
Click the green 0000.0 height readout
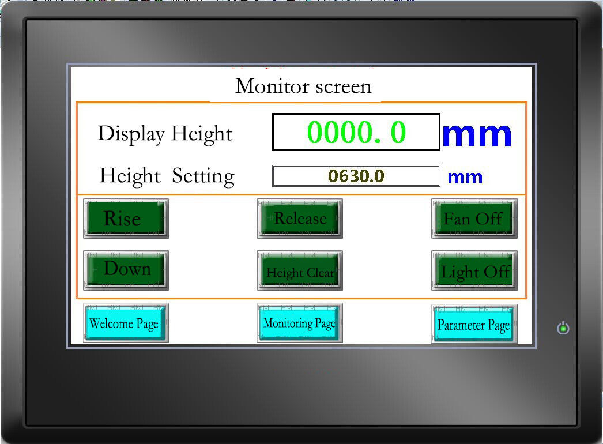[x=356, y=133]
